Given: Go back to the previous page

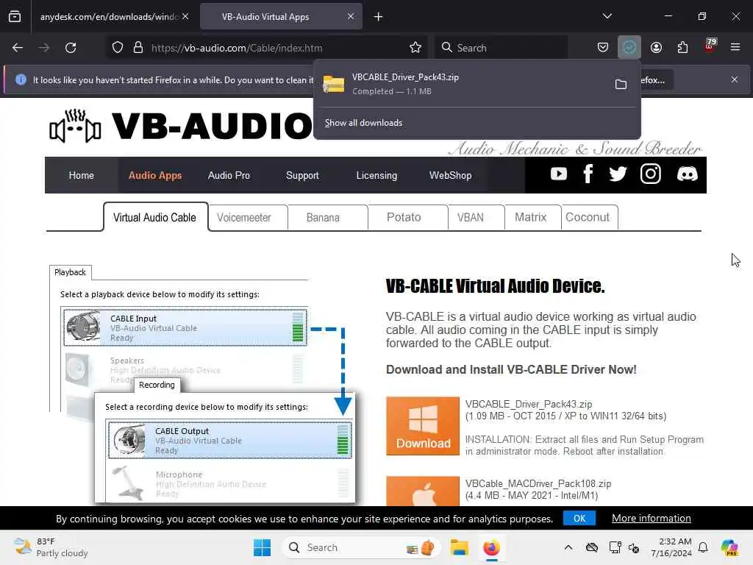Looking at the screenshot, I should (18, 48).
